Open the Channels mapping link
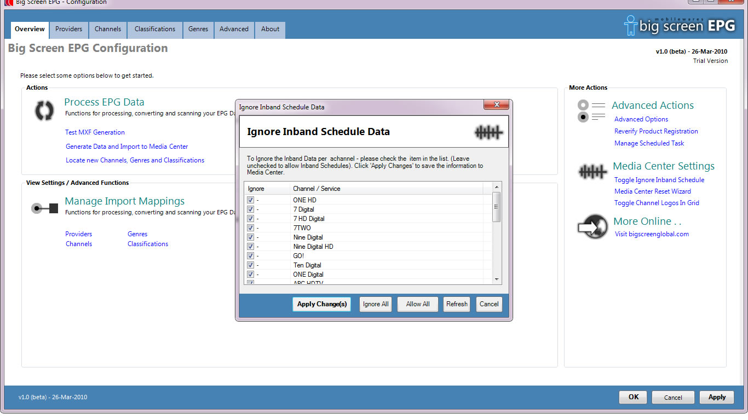The width and height of the screenshot is (748, 420). coord(79,244)
